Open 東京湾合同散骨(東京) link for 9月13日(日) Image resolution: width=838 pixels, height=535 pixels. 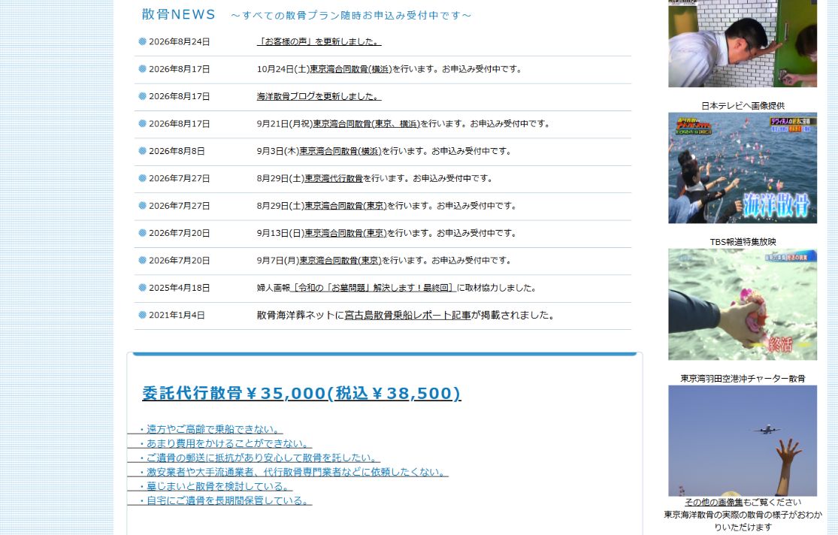[x=346, y=232]
